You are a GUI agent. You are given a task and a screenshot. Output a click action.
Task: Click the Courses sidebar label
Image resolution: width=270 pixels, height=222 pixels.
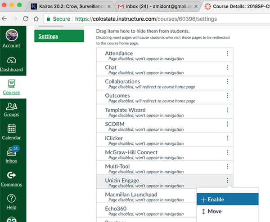(11, 92)
